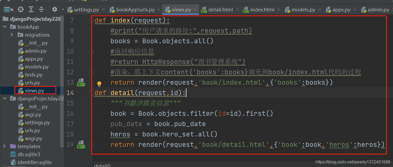The width and height of the screenshot is (393, 167).
Task: Click the Select Opened File target icon
Action: [x=21, y=10]
